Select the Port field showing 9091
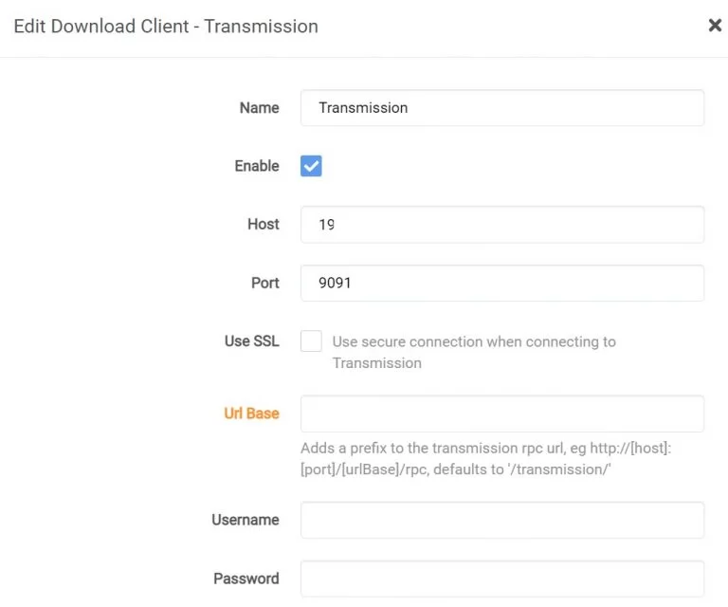This screenshot has height=607, width=728. pos(501,283)
